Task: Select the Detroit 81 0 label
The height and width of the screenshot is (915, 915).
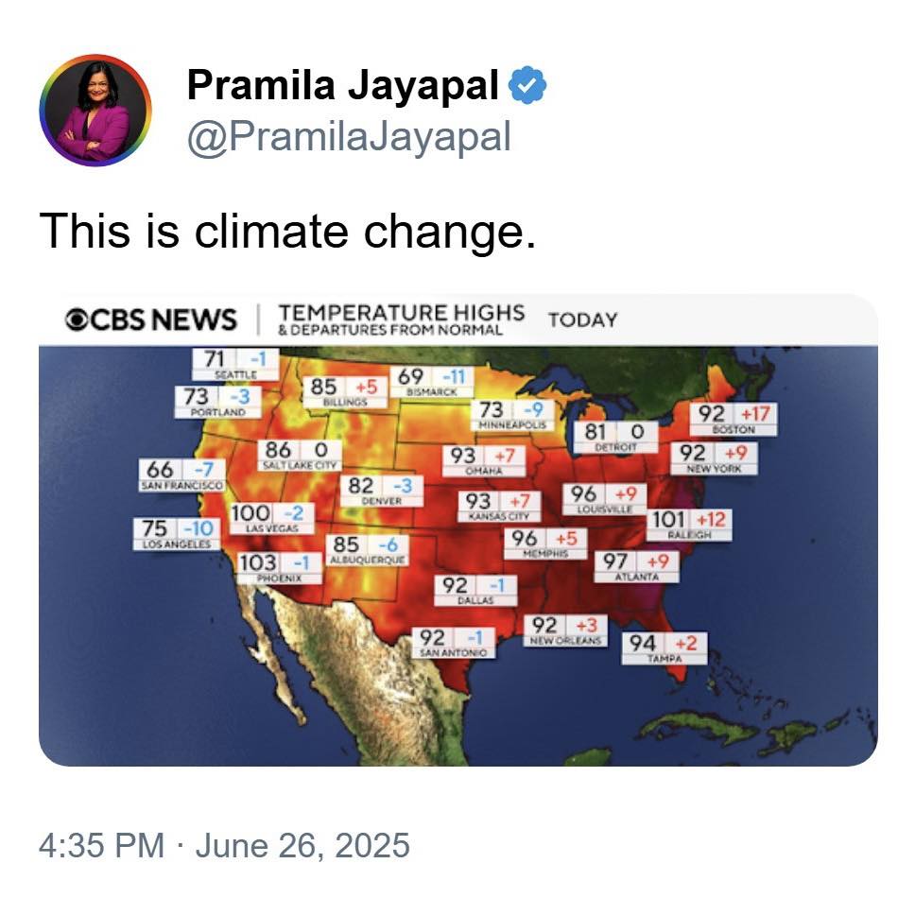Action: (x=616, y=437)
